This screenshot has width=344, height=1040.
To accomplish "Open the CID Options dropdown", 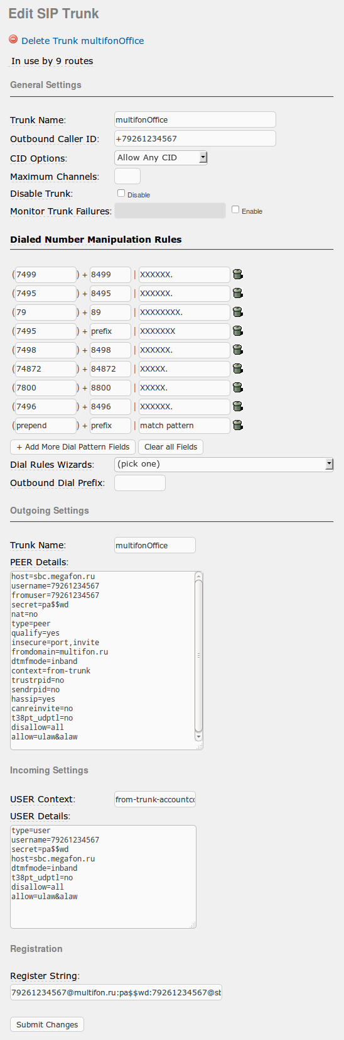I will 161,158.
